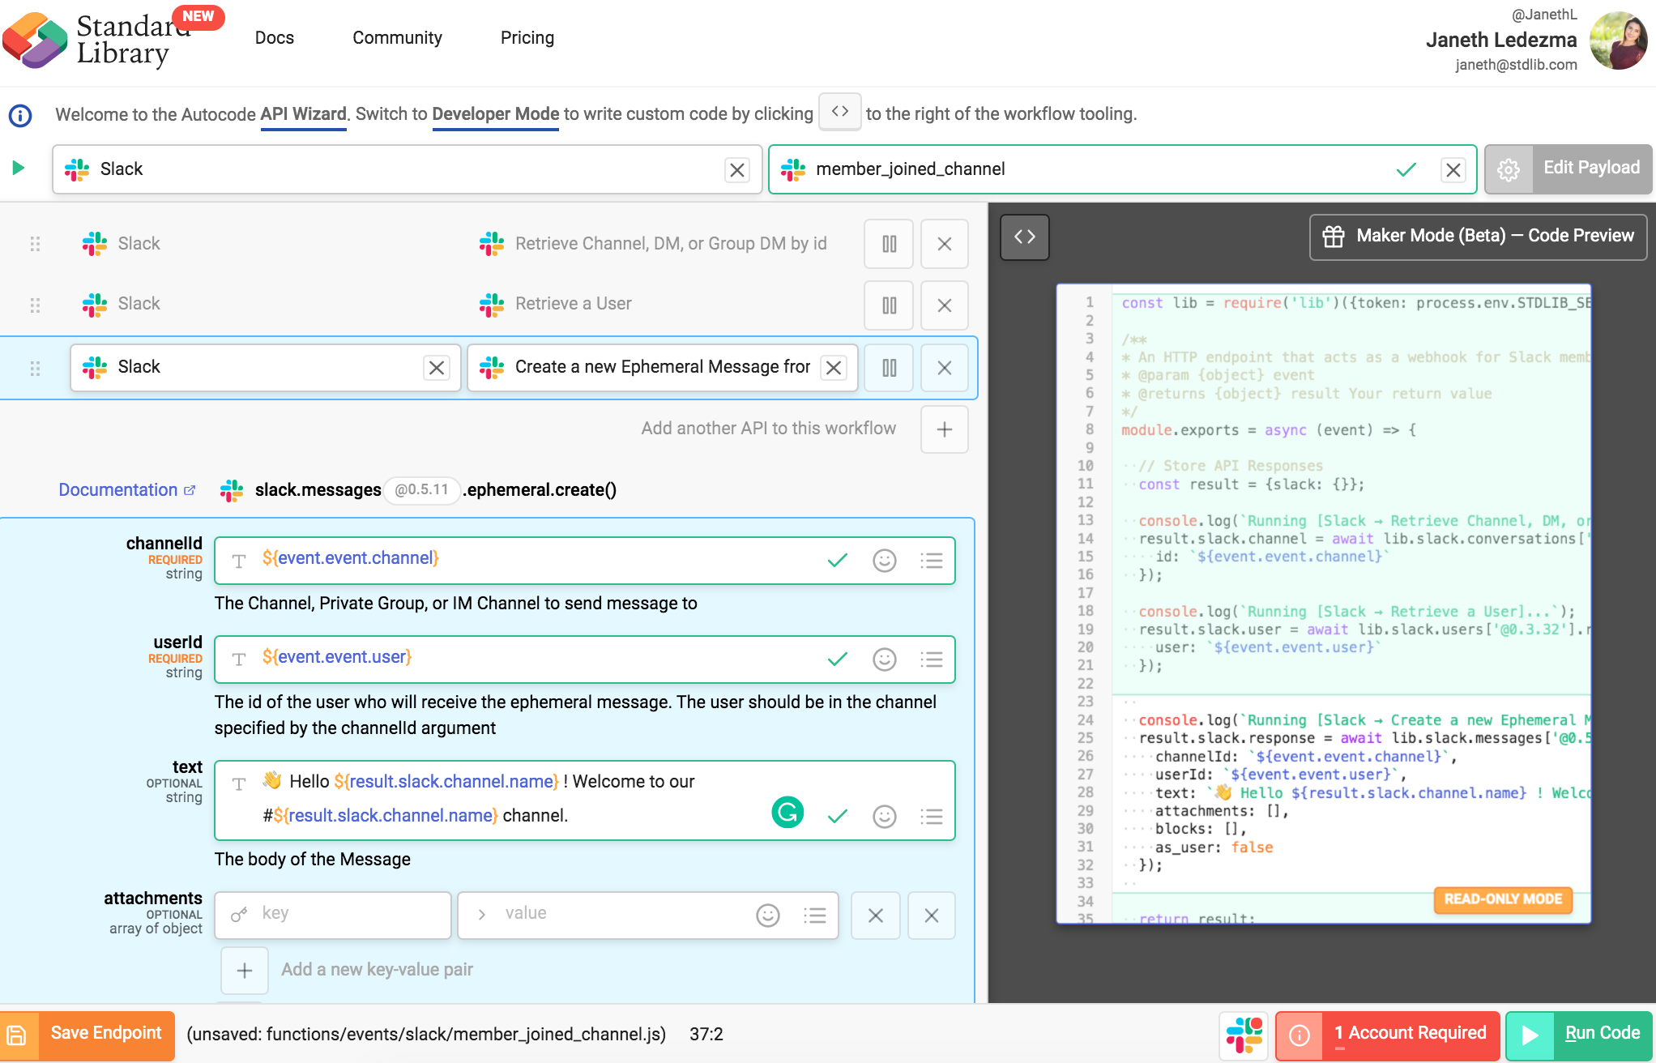Open the Standard Library logo home
Viewport: 1656px width, 1063px height.
coord(97,39)
